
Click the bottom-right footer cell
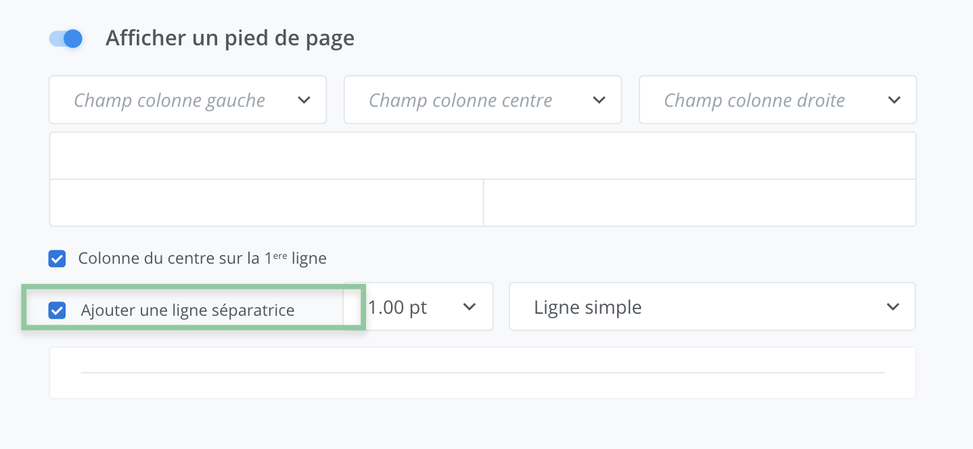(x=700, y=202)
